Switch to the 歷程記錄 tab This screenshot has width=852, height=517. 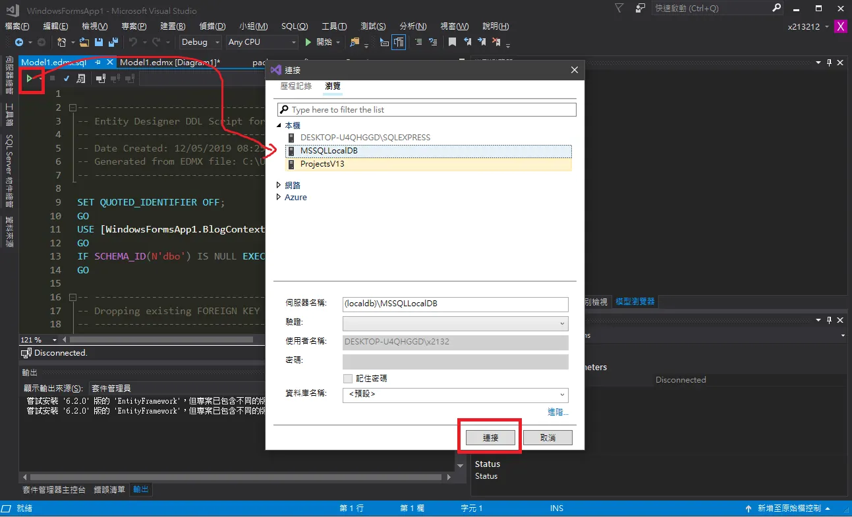coord(296,86)
